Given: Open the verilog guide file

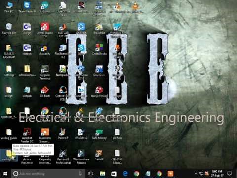Looking at the screenshot, I should [x=9, y=134].
